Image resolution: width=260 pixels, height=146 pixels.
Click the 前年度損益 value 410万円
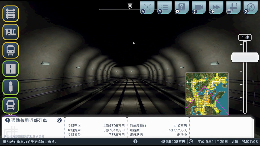(180, 126)
